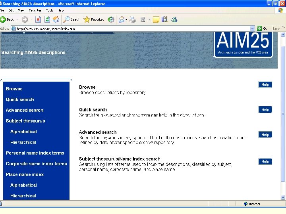Click the yellow Discuss note icon
The height and width of the screenshot is (214, 286).
click(156, 19)
